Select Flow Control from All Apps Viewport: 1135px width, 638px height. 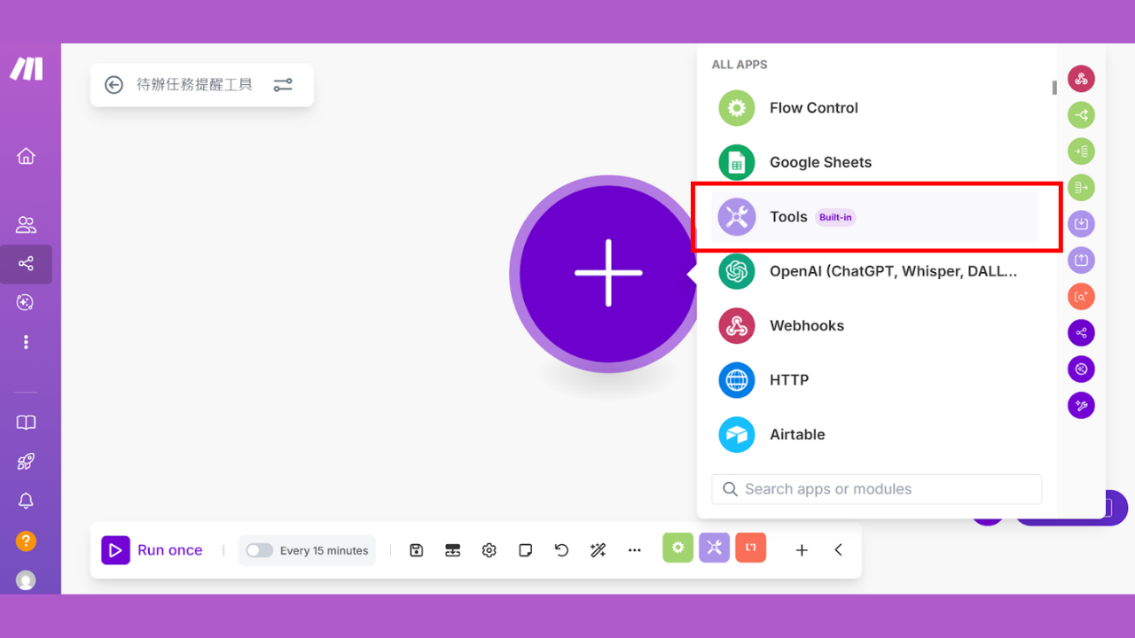[x=874, y=108]
